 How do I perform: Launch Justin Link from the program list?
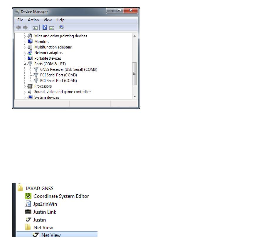pos(45,212)
